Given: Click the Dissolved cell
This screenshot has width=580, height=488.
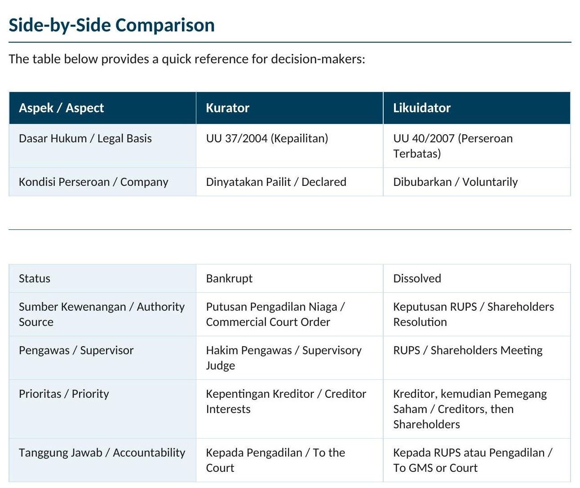Looking at the screenshot, I should click(x=417, y=279).
